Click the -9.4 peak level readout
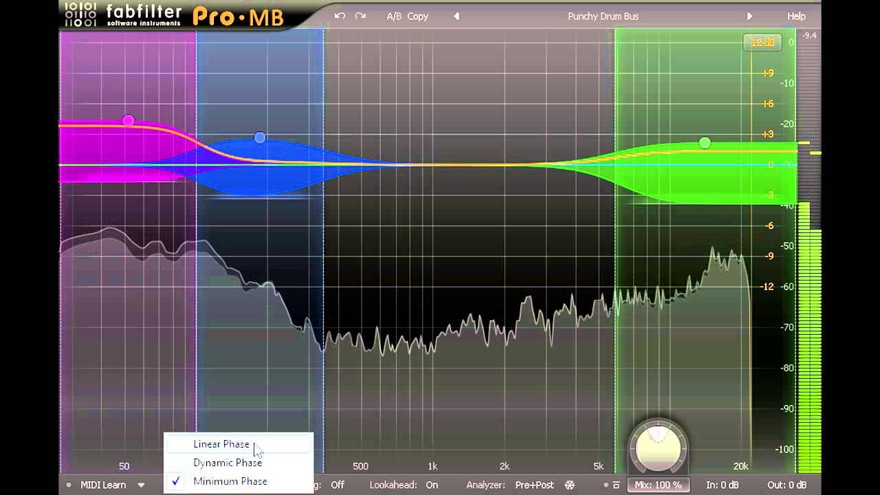880x495 pixels. pos(809,35)
